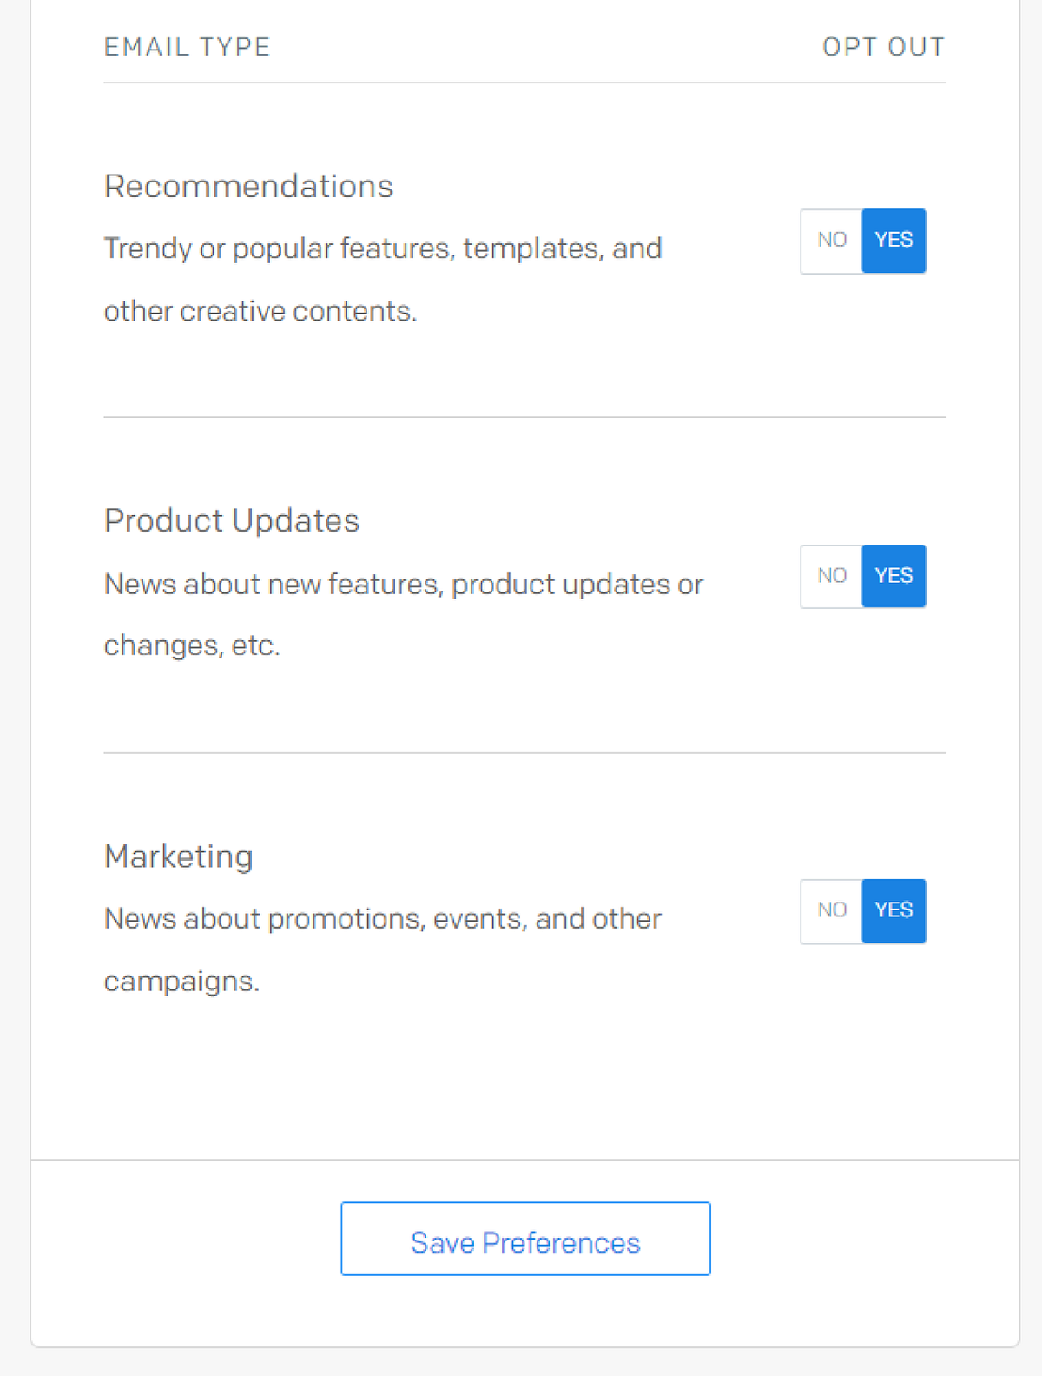Viewport: 1042px width, 1376px height.
Task: Click the OPT OUT column header
Action: coord(883,47)
